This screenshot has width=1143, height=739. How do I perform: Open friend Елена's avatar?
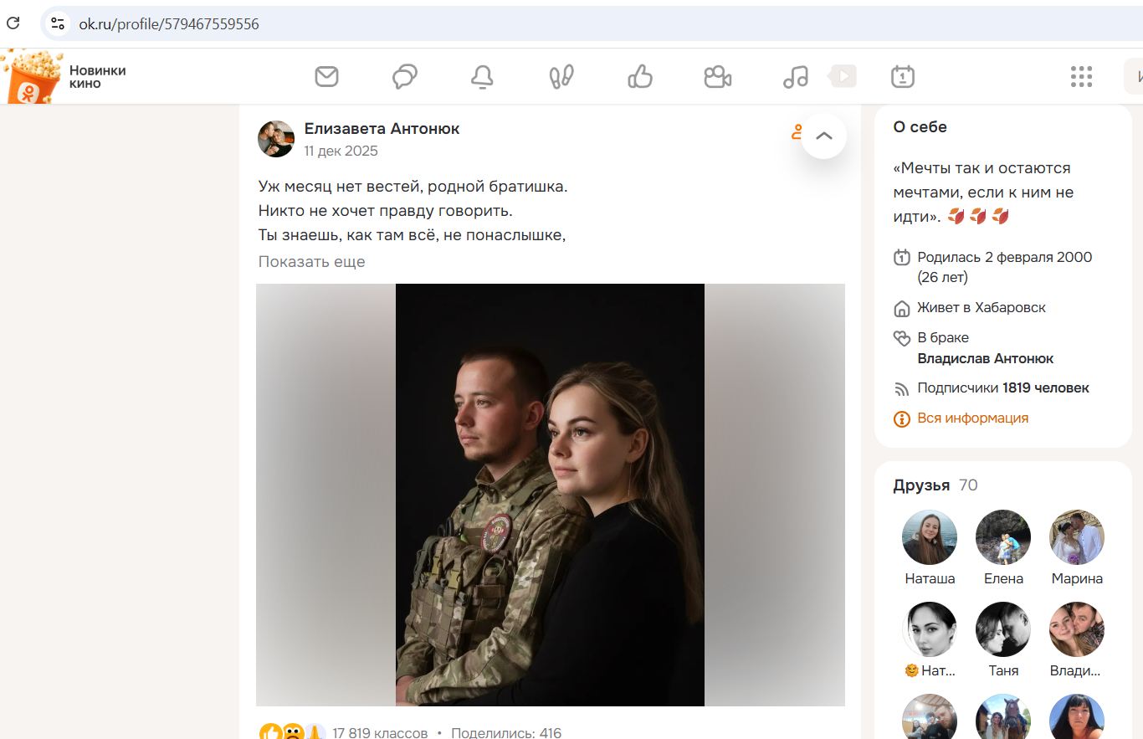1003,537
